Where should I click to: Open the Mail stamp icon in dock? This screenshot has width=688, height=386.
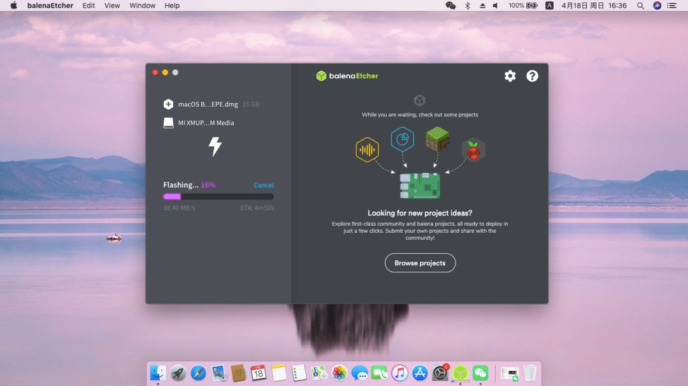218,373
